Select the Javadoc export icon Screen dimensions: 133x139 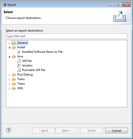pyautogui.click(x=19, y=65)
